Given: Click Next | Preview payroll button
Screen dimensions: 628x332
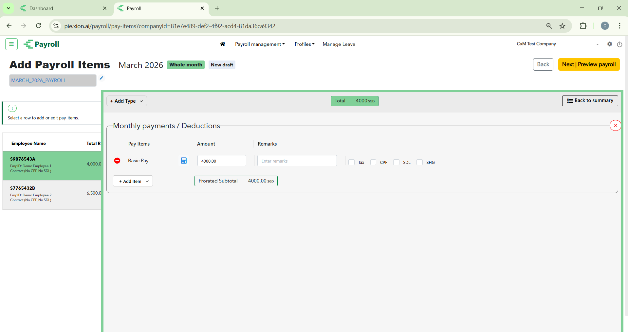Looking at the screenshot, I should 589,64.
